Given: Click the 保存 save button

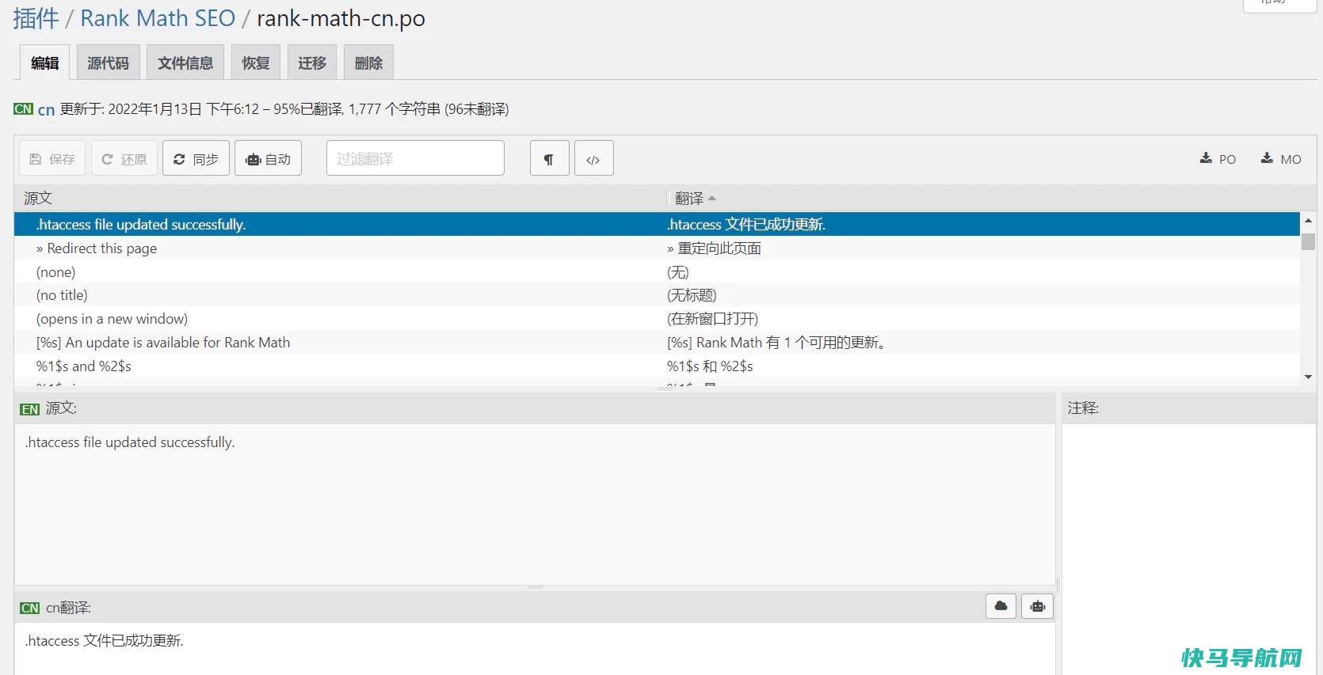Looking at the screenshot, I should [52, 158].
